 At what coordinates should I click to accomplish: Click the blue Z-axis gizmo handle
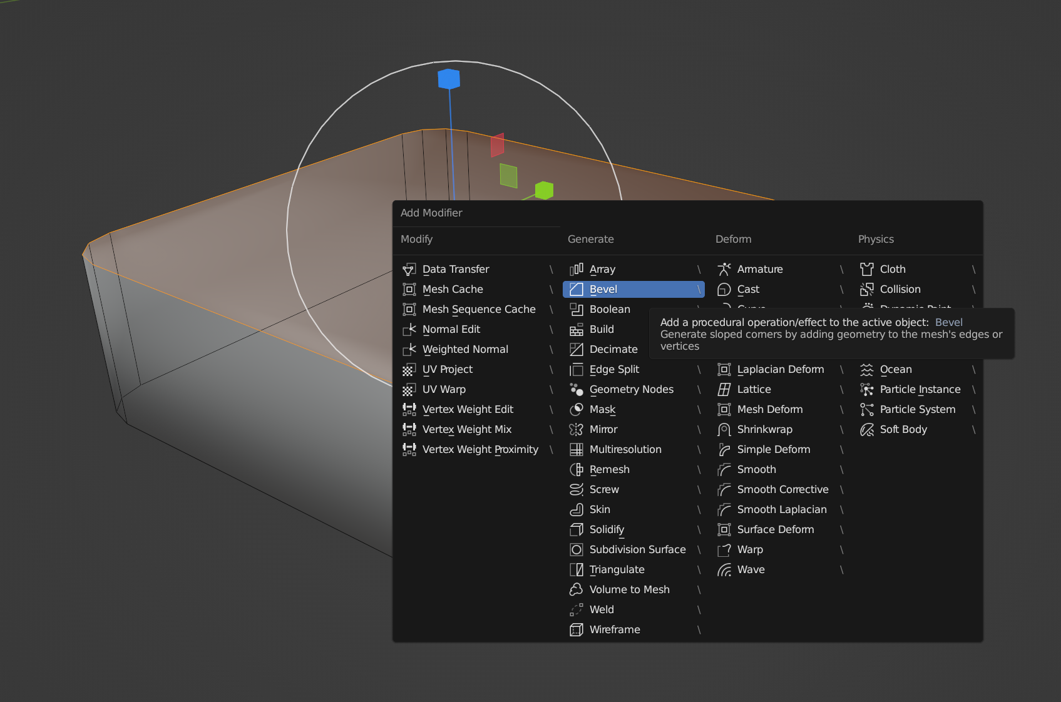click(x=449, y=79)
